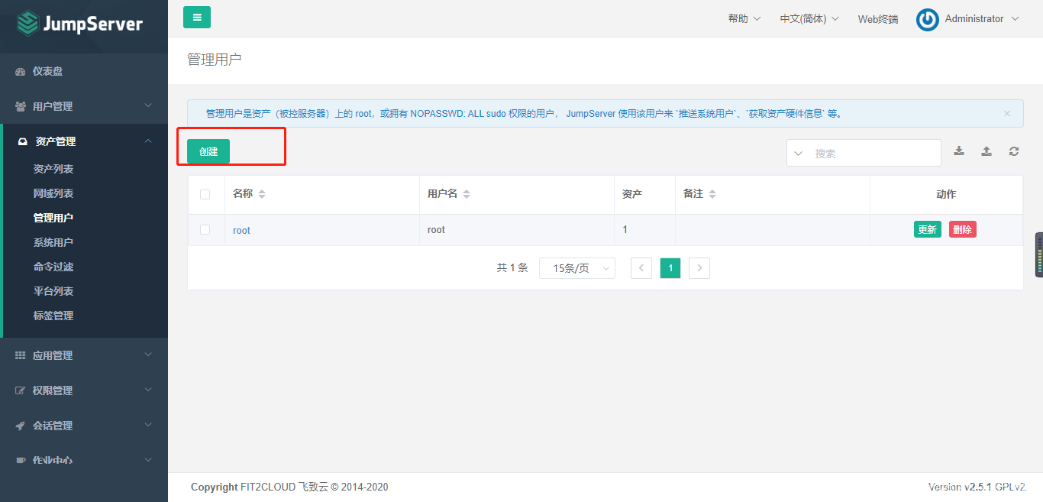
Task: Tick the select-all header checkbox
Action: [205, 194]
